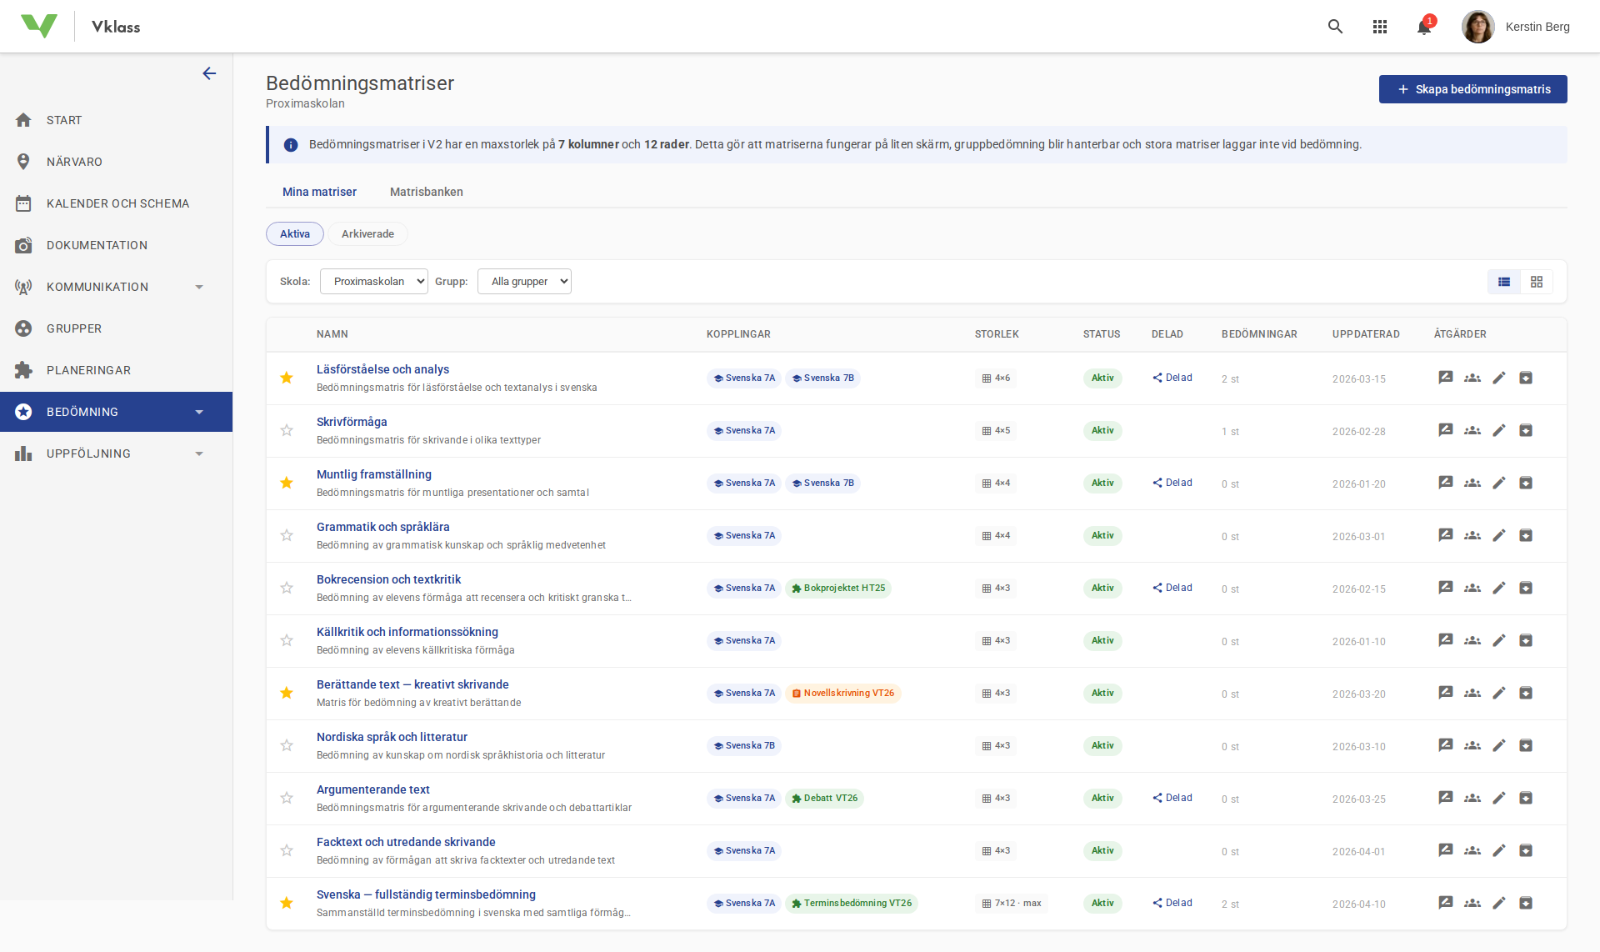Image resolution: width=1600 pixels, height=952 pixels.
Task: Open Nordiska språk och litteratur link
Action: click(392, 737)
